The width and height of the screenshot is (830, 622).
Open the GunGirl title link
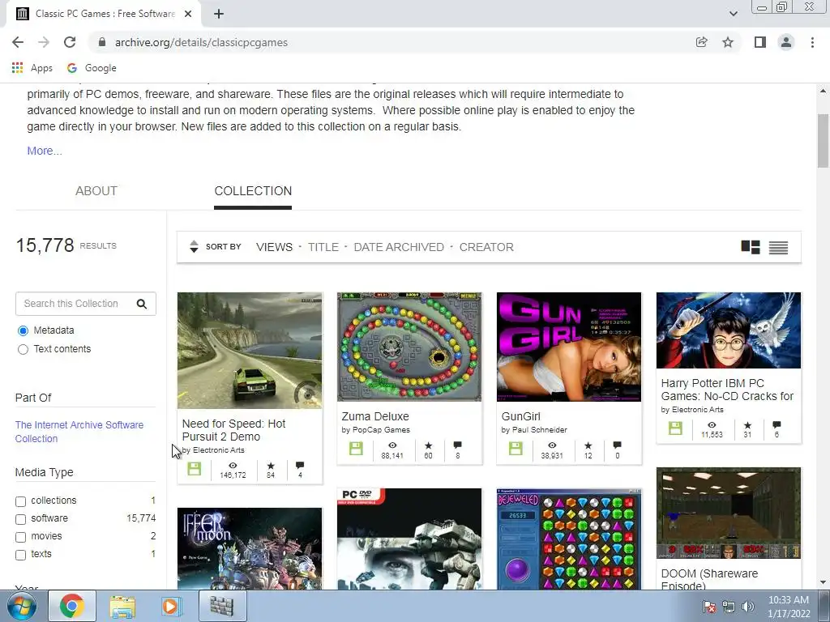click(521, 416)
